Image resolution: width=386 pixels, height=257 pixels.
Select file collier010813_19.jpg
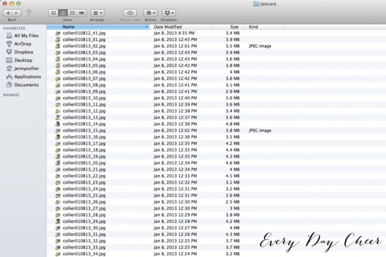click(84, 156)
